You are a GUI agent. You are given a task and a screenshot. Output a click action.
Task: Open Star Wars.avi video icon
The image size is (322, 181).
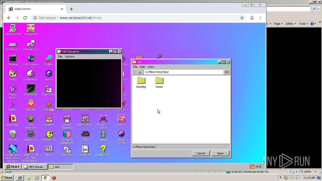click(x=31, y=122)
